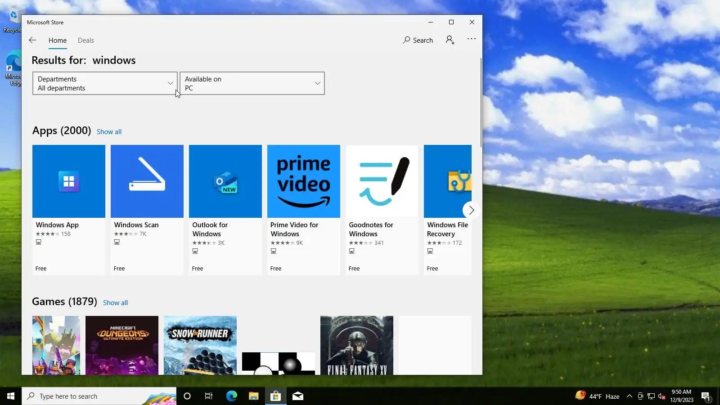Image resolution: width=720 pixels, height=405 pixels.
Task: Go back using the Store back arrow
Action: click(32, 40)
